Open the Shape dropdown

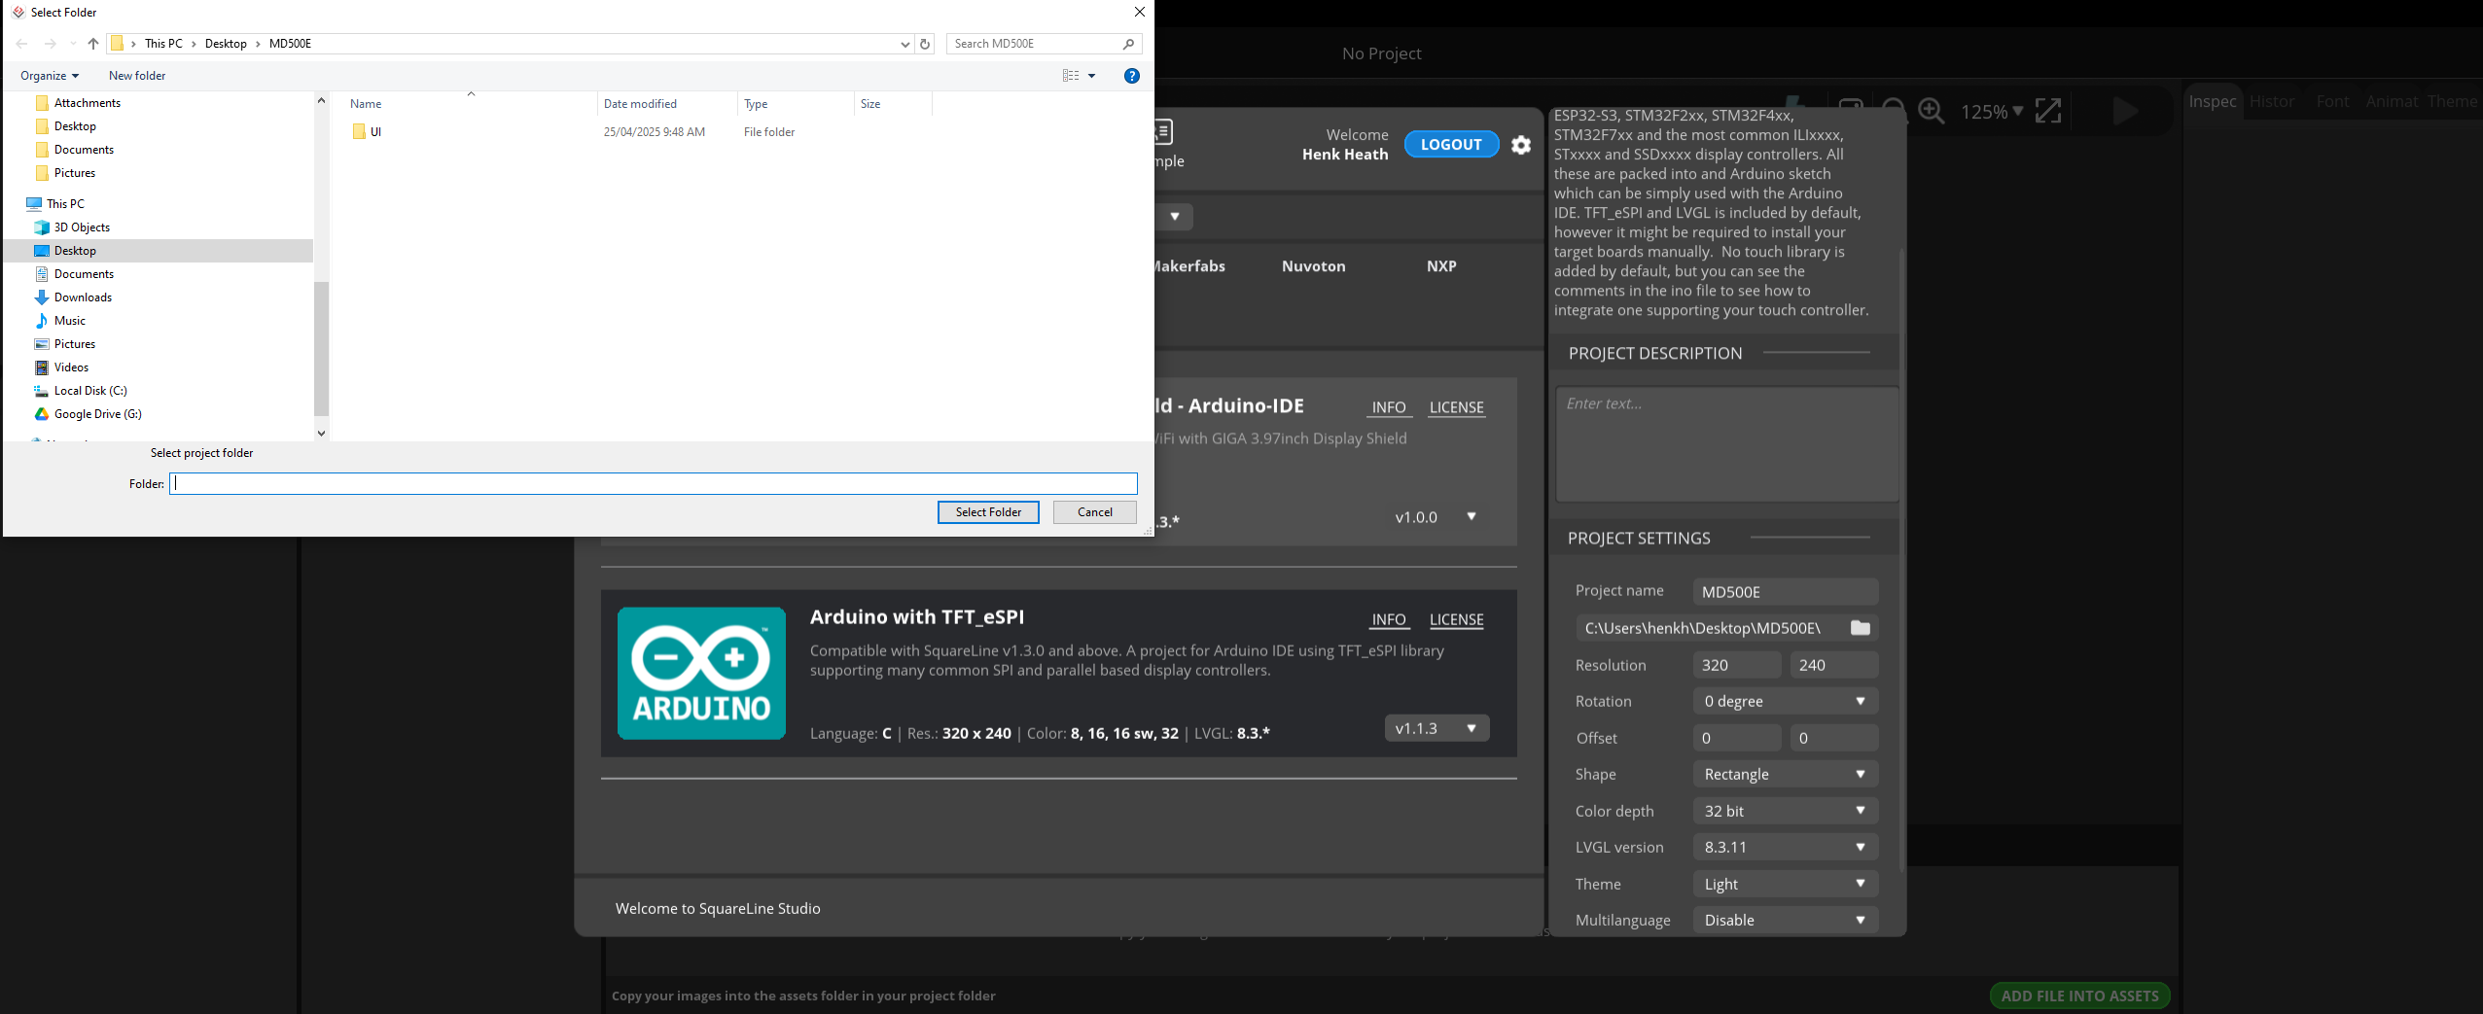[1785, 774]
